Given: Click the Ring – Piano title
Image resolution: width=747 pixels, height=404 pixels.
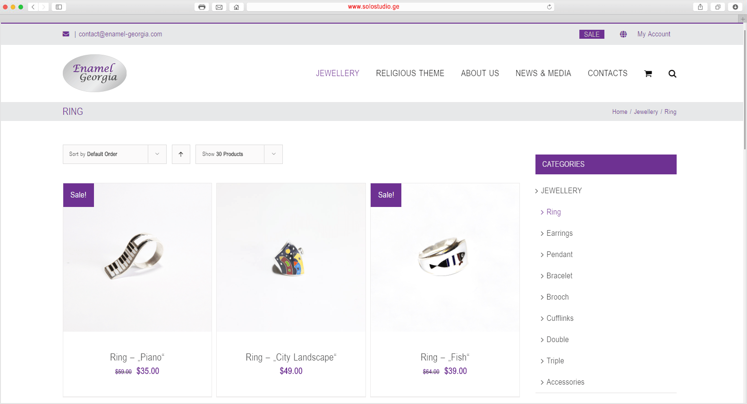Looking at the screenshot, I should [137, 357].
